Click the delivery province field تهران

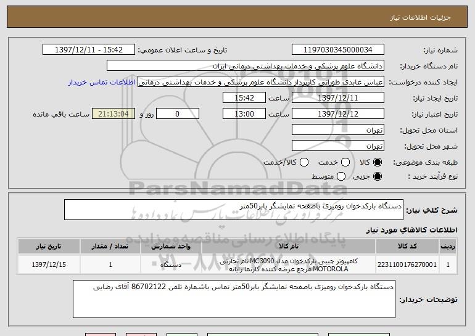coord(338,130)
